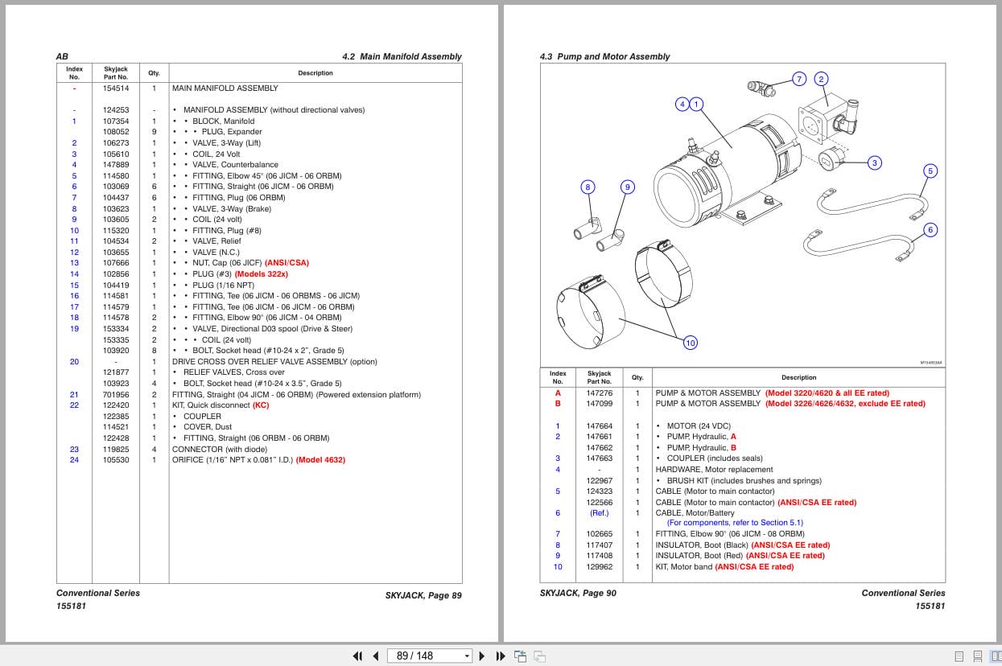Go to first page button
Viewport: 1002px width, 666px height.
pyautogui.click(x=358, y=656)
